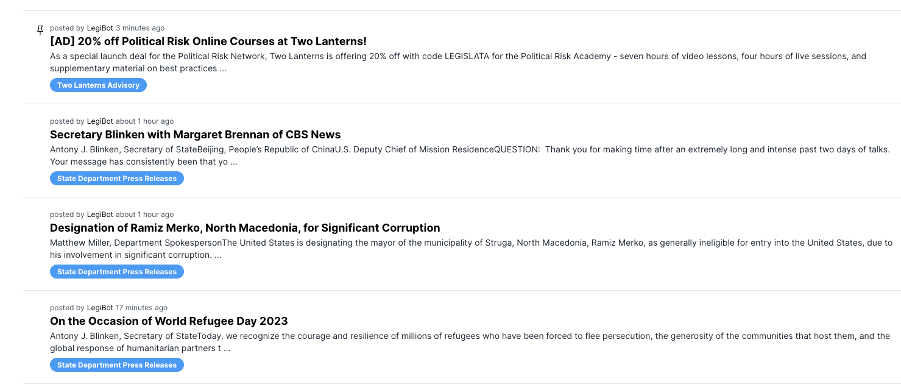
Task: Open the World Refugee Day 2023 post
Action: [x=169, y=321]
